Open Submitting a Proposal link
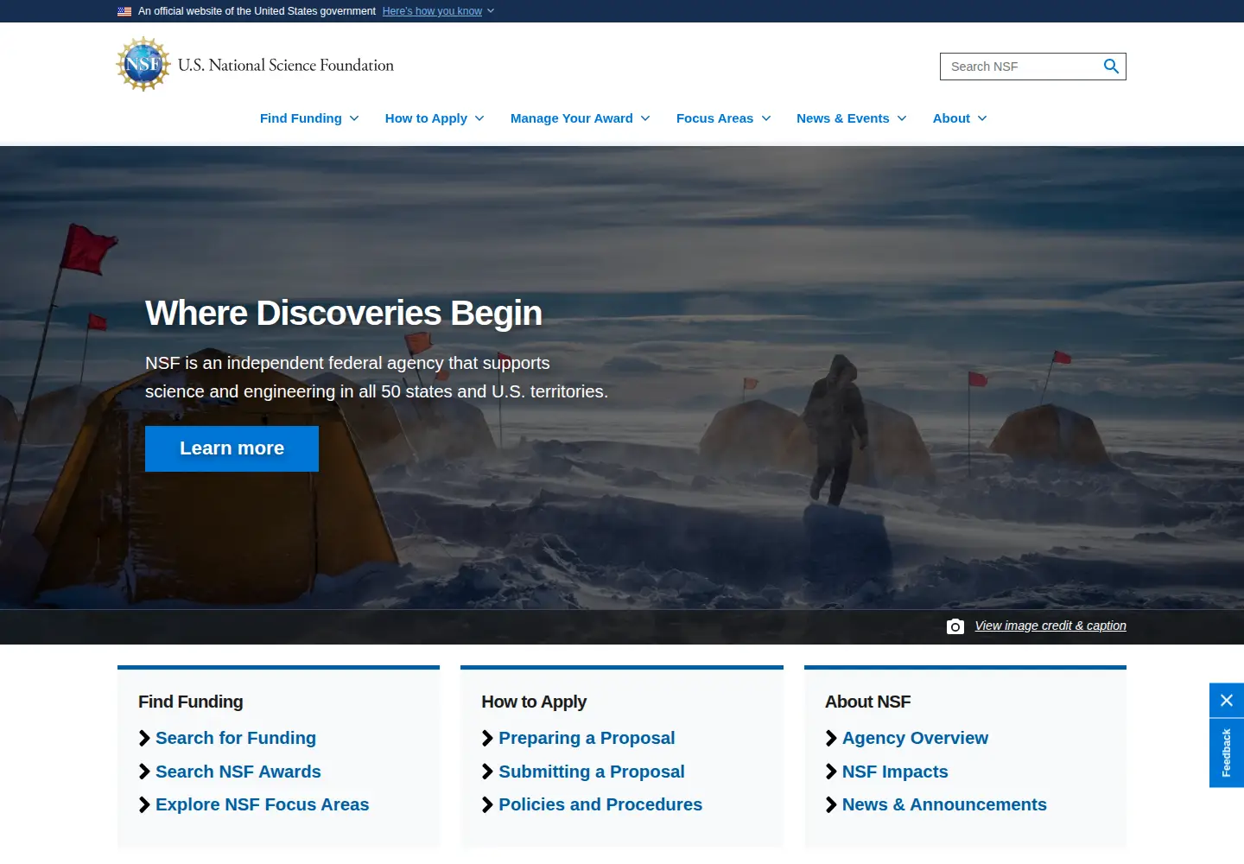The height and width of the screenshot is (864, 1244). coord(592,772)
